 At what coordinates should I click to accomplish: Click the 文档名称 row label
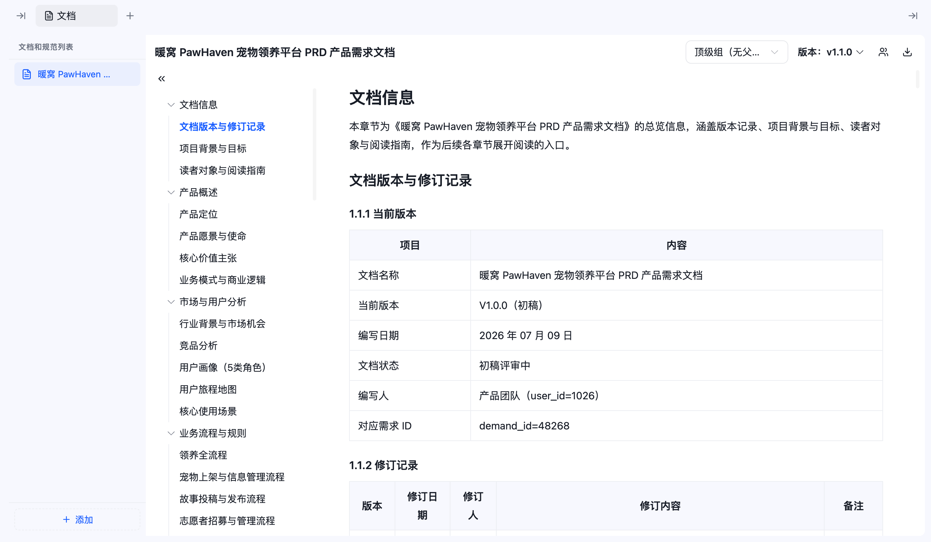coord(410,275)
